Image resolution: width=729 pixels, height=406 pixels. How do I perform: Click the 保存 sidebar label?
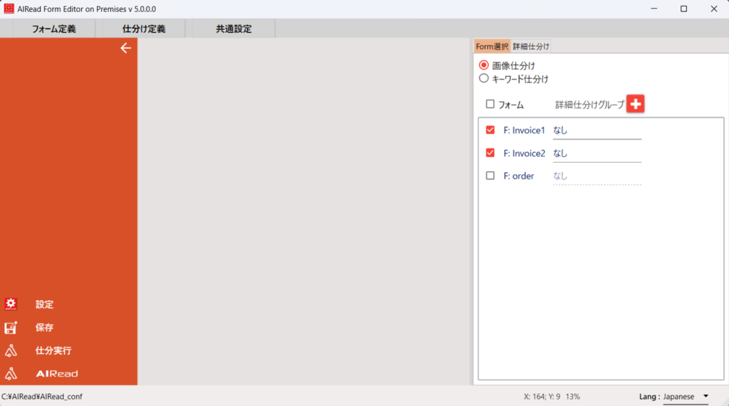coord(45,328)
